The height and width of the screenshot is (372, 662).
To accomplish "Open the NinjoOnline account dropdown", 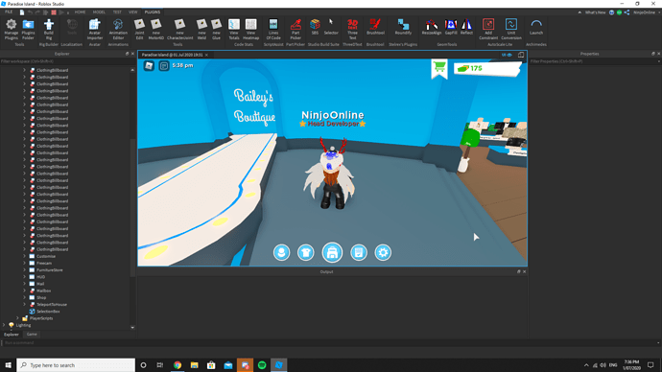I will click(x=646, y=12).
